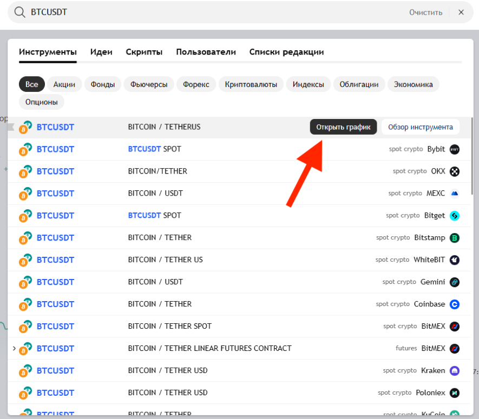This screenshot has height=419, width=479.
Task: Switch to the Скрипты tab
Action: tap(144, 52)
